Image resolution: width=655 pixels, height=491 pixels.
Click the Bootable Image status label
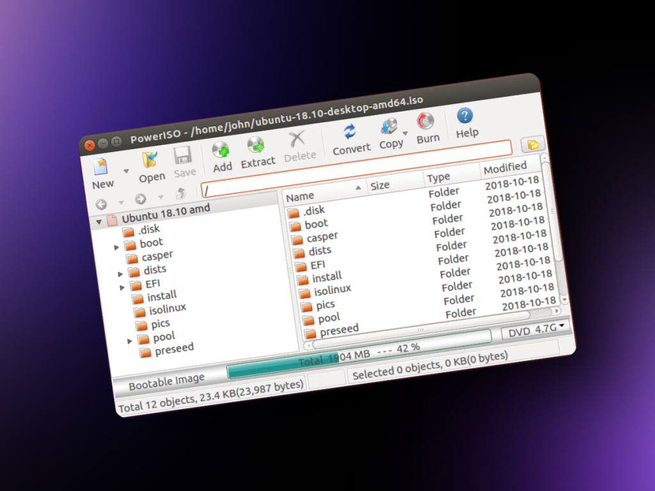[x=166, y=382]
